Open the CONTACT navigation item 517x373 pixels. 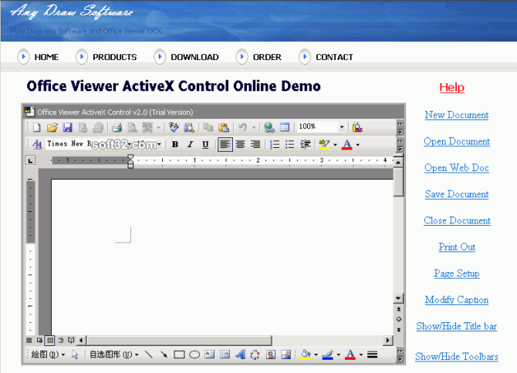pos(334,57)
